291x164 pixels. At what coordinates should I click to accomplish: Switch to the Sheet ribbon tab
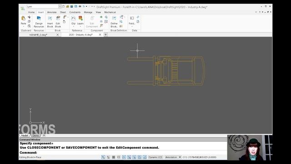(x=63, y=12)
